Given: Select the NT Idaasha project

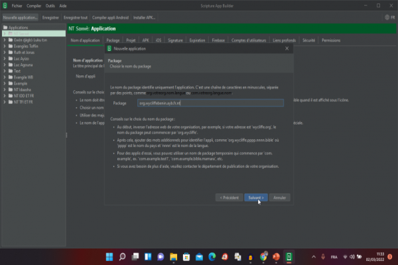Looking at the screenshot, I should pyautogui.click(x=23, y=90).
